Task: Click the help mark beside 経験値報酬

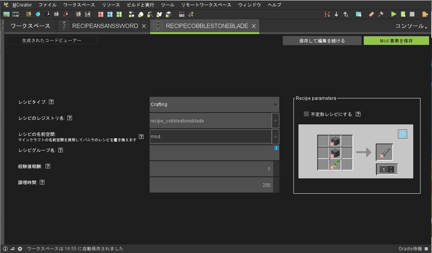Action: pos(47,166)
